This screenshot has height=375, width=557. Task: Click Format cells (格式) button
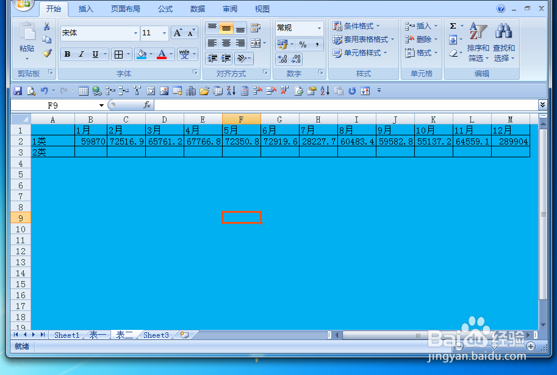coord(421,53)
